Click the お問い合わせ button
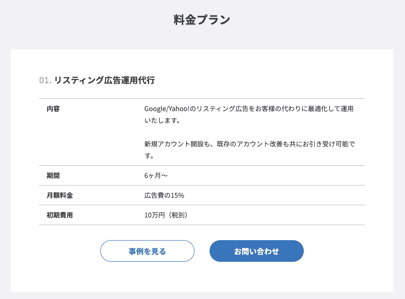Image resolution: width=405 pixels, height=299 pixels. [x=257, y=251]
